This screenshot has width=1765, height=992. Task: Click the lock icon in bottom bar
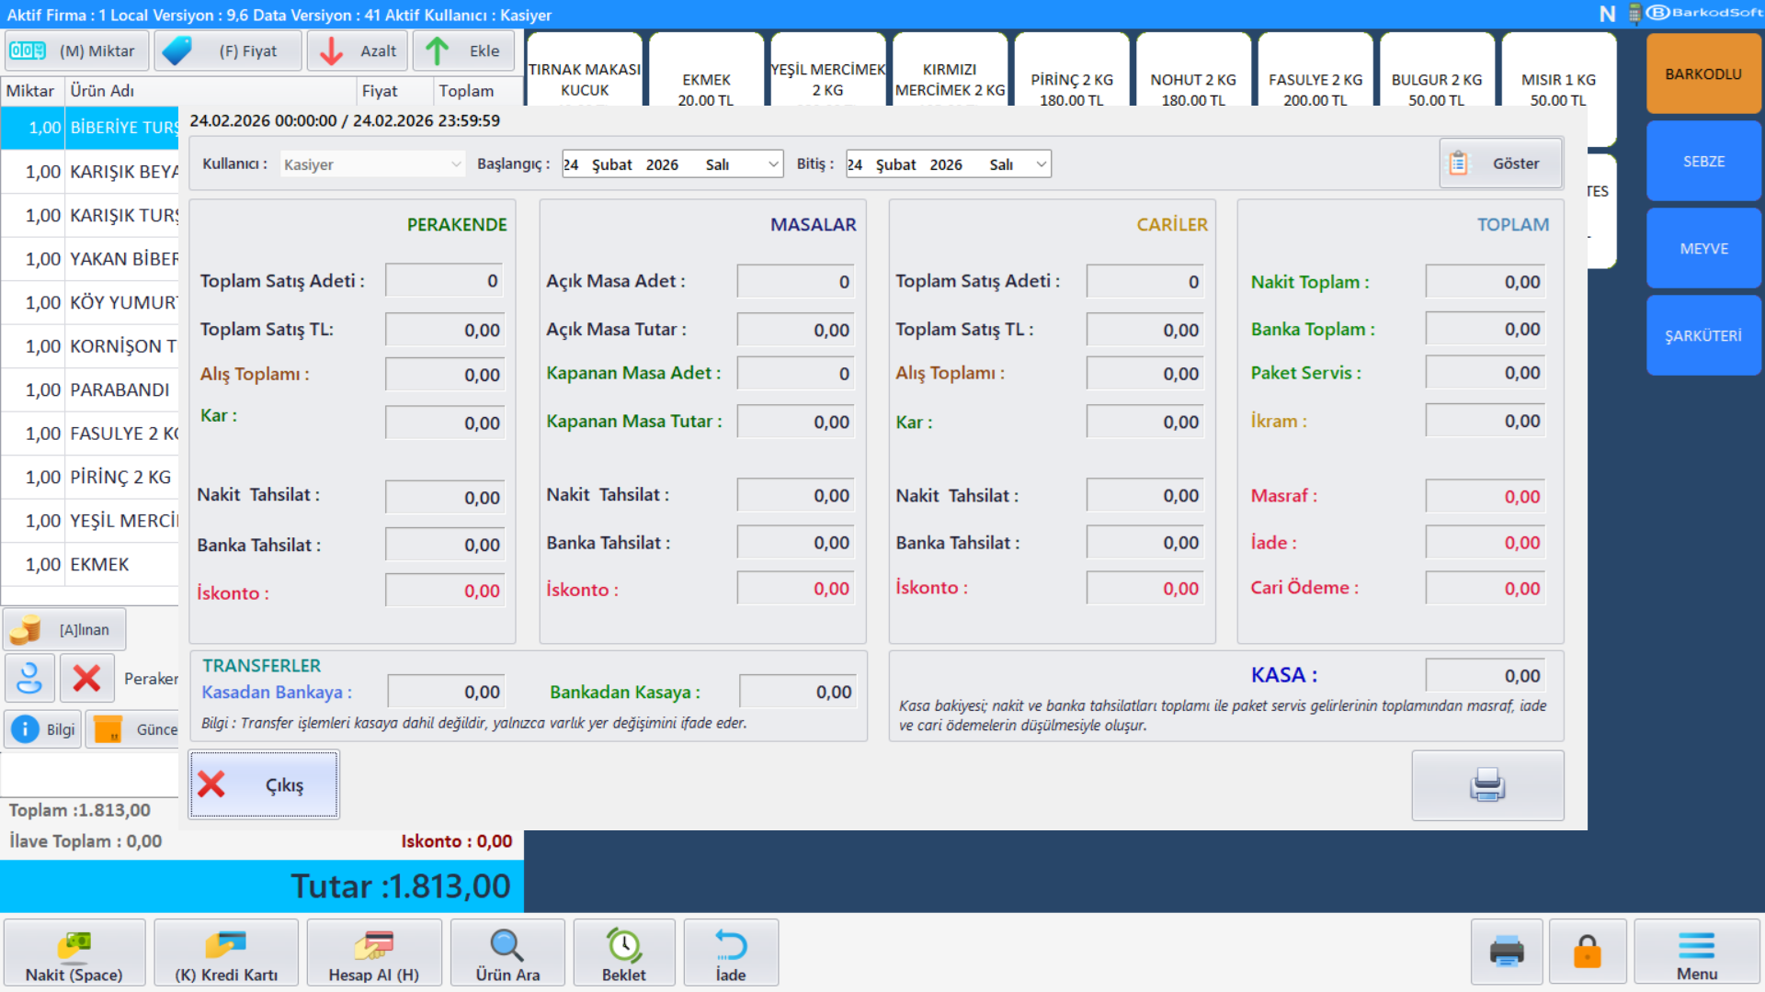[1587, 952]
